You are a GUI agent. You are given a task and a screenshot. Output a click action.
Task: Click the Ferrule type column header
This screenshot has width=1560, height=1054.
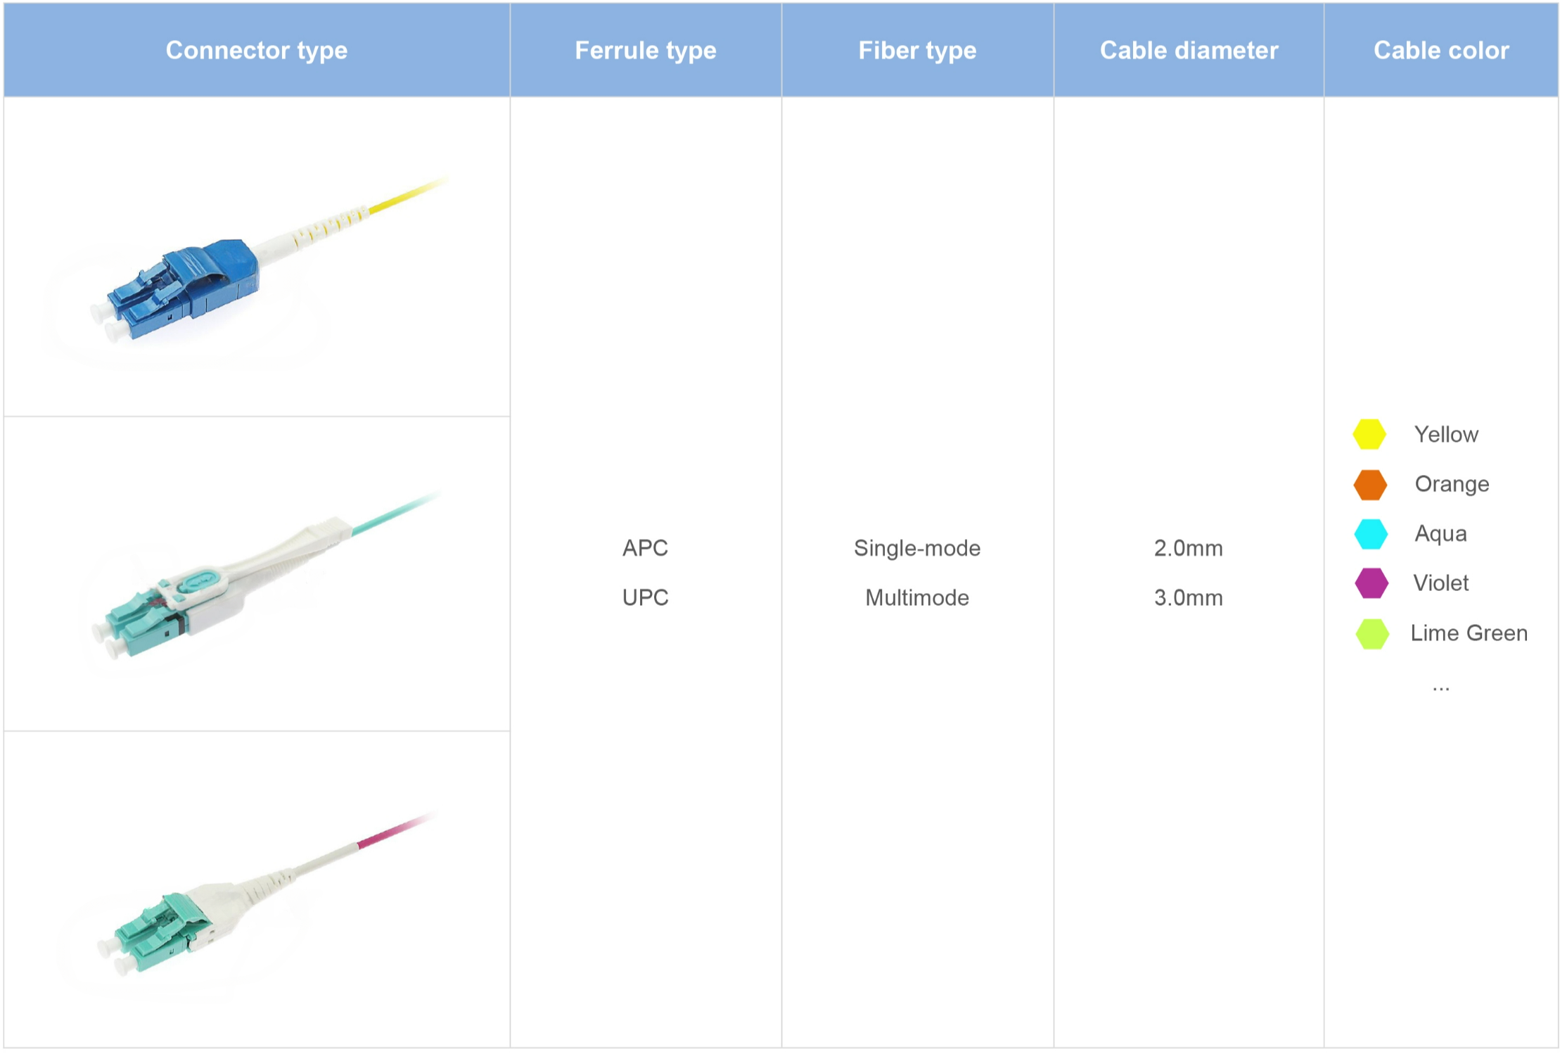pyautogui.click(x=645, y=50)
